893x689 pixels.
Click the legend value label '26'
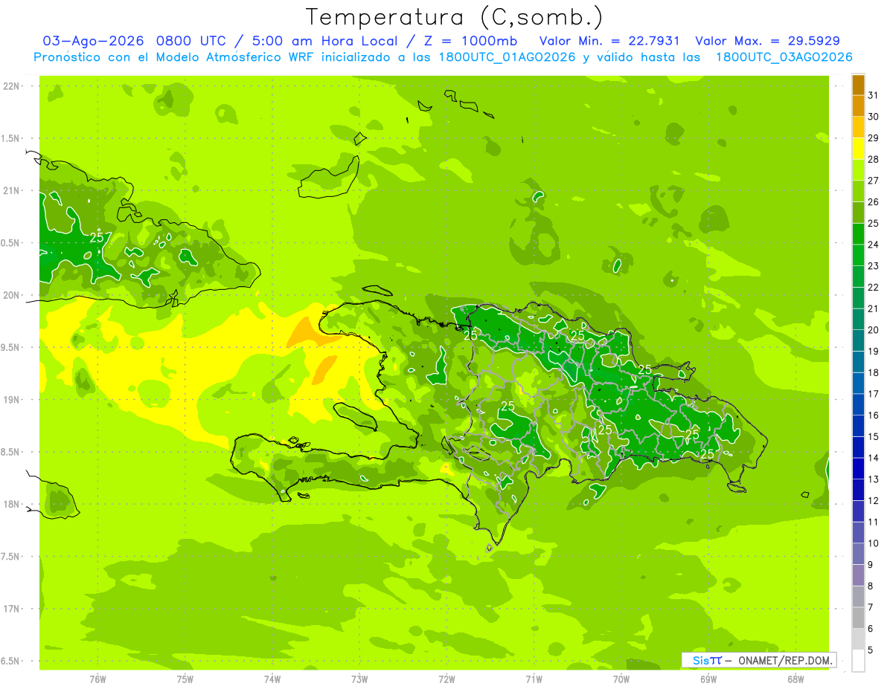pos(873,201)
